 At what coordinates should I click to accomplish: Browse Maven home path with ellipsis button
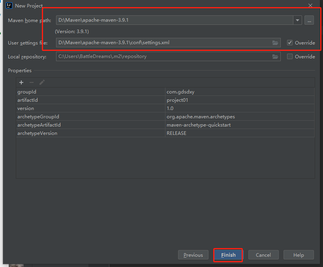pyautogui.click(x=309, y=20)
